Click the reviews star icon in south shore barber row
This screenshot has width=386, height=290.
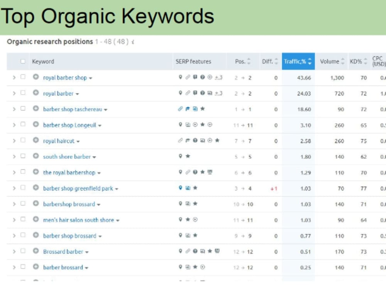pos(188,156)
